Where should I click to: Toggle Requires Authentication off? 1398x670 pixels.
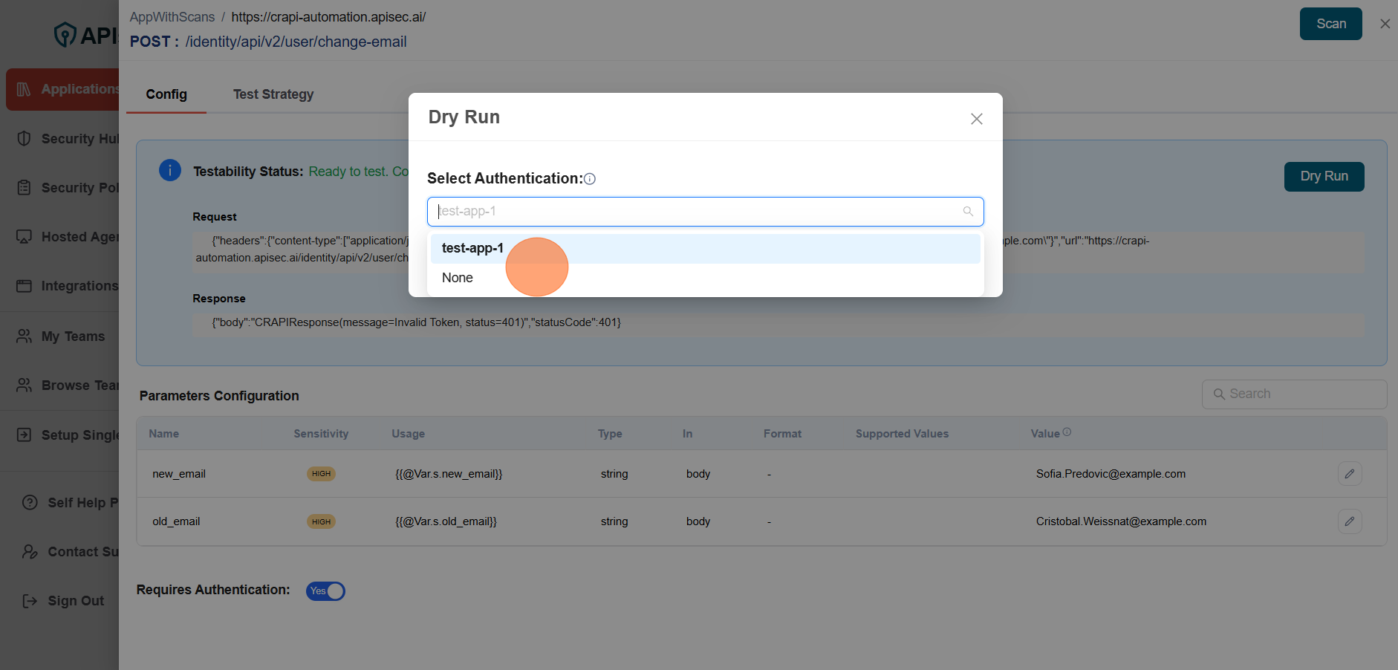(x=325, y=591)
